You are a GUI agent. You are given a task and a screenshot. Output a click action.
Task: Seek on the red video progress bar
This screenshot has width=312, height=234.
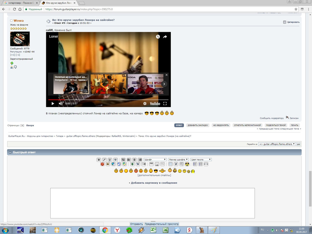[x=108, y=99]
